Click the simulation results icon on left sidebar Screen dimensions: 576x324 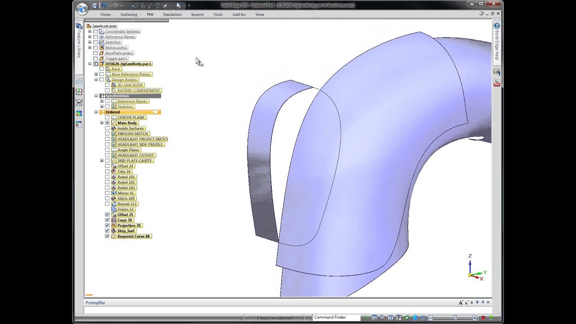(x=79, y=114)
